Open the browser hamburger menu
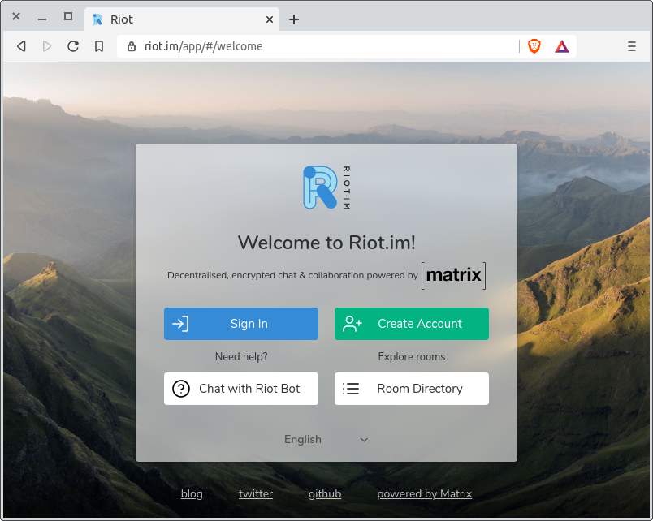Image resolution: width=653 pixels, height=521 pixels. click(x=631, y=46)
